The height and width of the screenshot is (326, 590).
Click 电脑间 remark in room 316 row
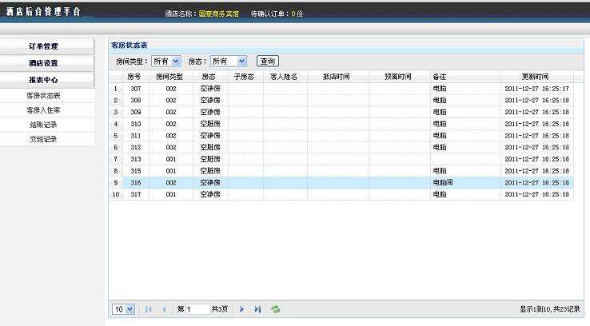coord(443,183)
